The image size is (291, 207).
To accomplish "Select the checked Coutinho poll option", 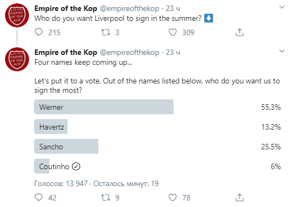I will (158, 166).
